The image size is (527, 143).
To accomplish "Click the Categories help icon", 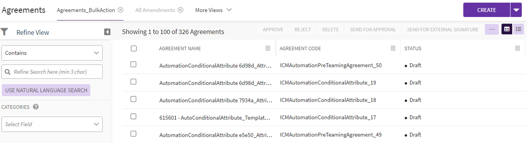I will pos(36,107).
